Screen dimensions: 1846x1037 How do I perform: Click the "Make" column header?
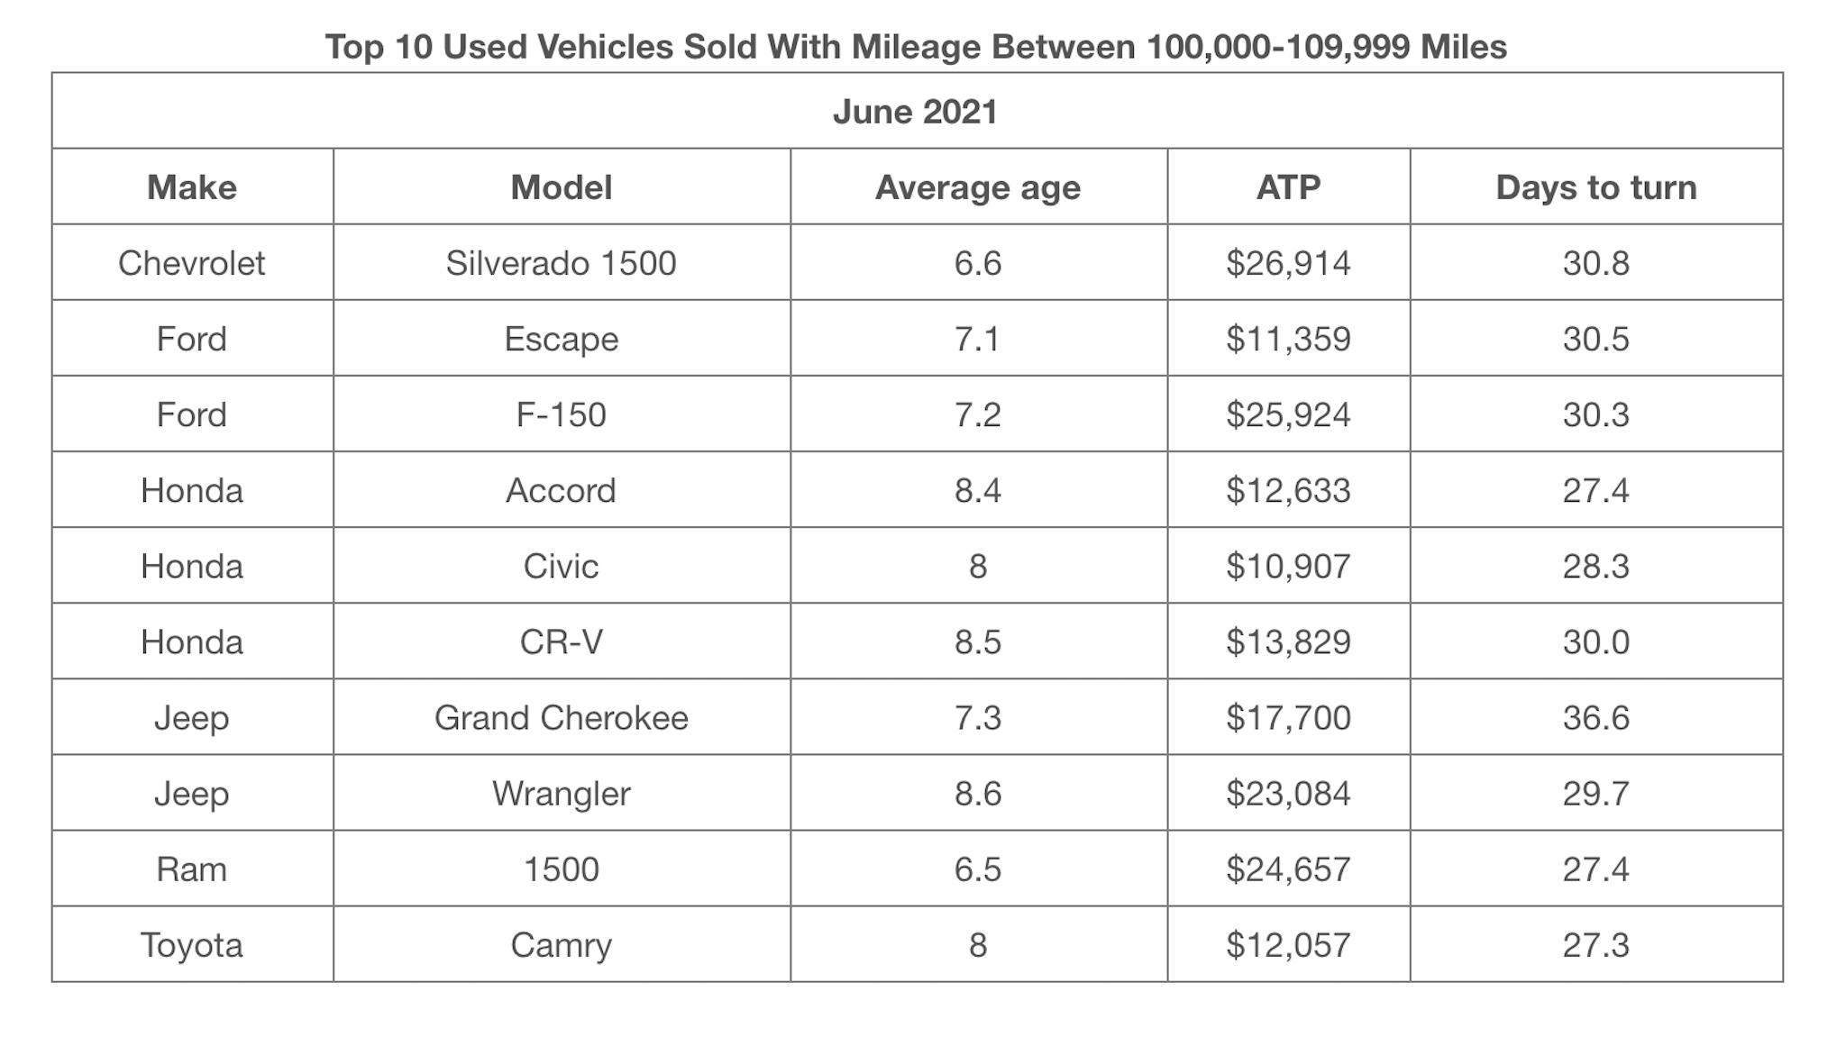(x=192, y=187)
